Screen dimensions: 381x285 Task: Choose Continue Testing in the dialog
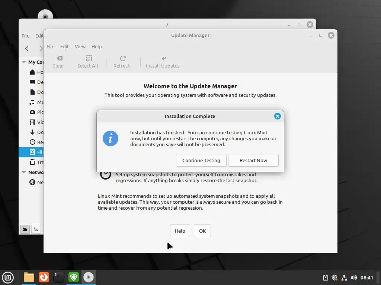[x=201, y=160]
